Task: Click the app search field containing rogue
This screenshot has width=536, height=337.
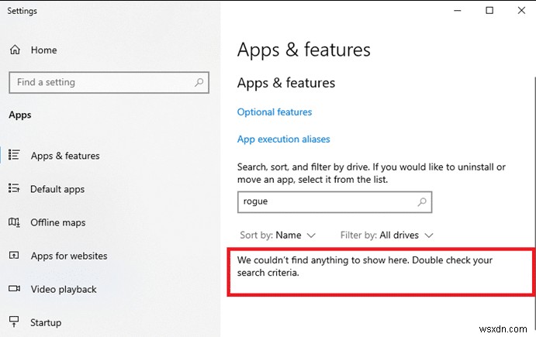Action: coord(326,201)
